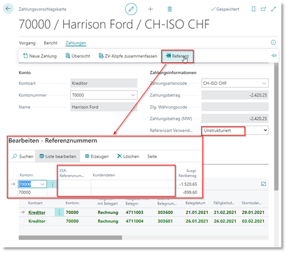Viewport: 287px width, 253px height.
Task: Click Belegnr. 4711003
Action: point(134,212)
